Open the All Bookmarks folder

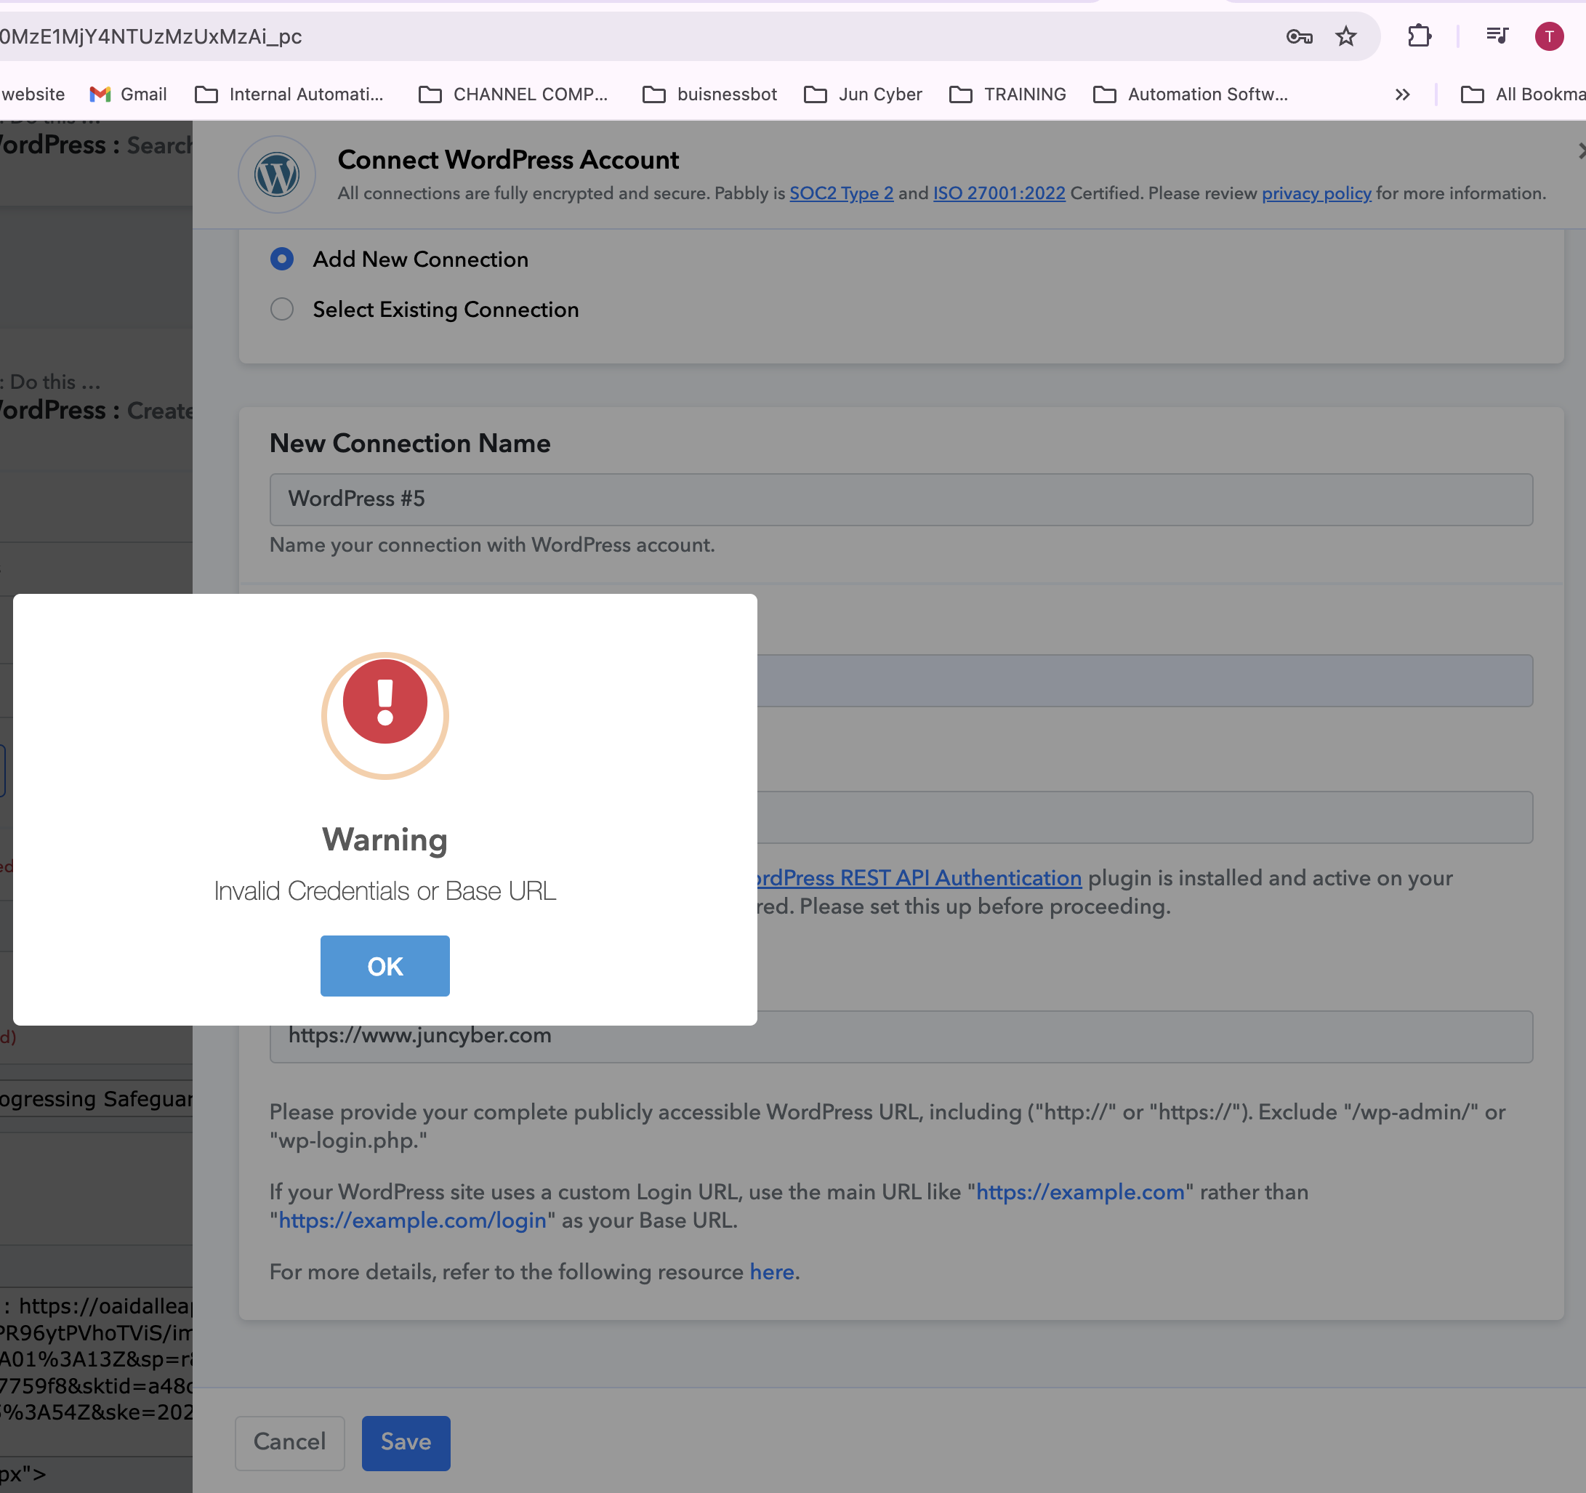coord(1523,94)
